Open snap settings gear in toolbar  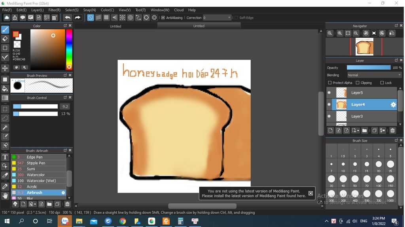(x=154, y=17)
